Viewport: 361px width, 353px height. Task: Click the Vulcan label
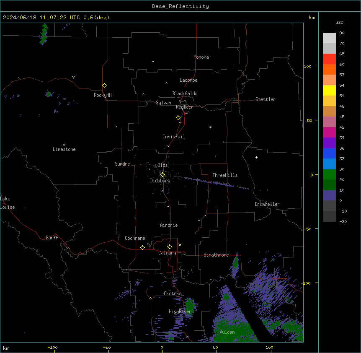coord(227,332)
